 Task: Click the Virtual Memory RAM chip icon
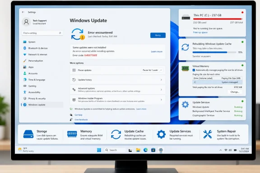[x=186, y=68]
